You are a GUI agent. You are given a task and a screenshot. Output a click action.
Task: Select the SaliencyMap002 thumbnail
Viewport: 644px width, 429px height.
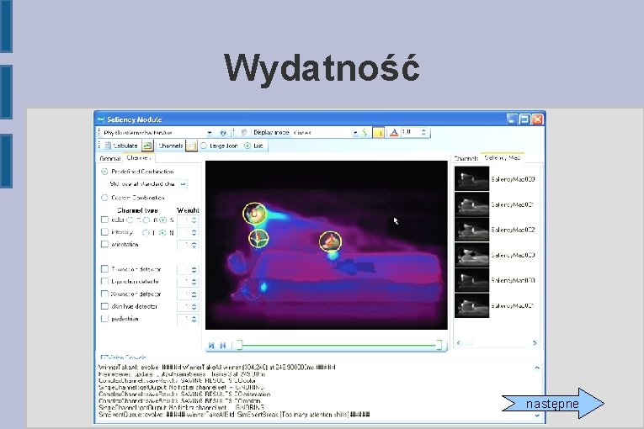(x=472, y=230)
